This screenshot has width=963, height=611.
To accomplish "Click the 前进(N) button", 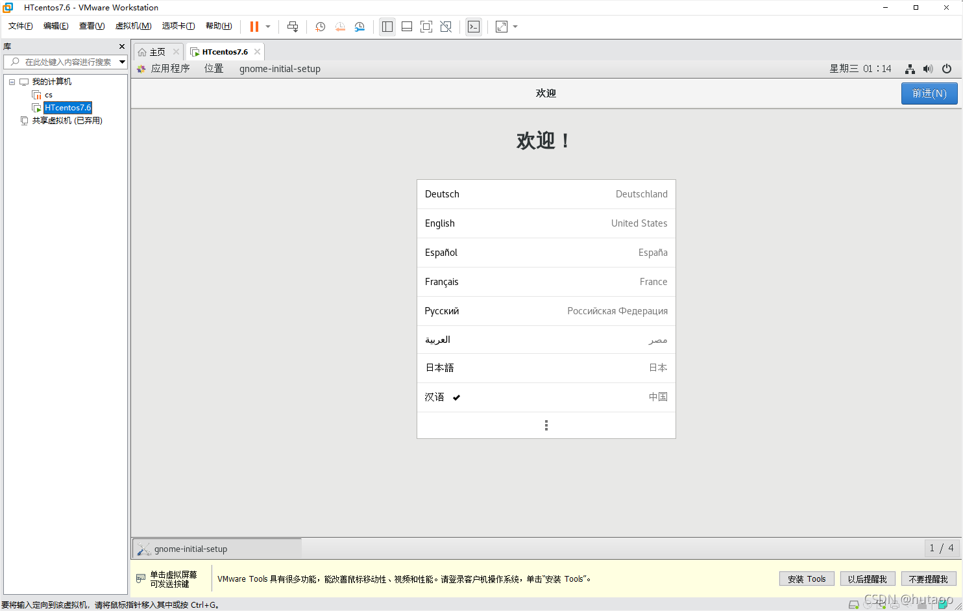I will coord(929,94).
